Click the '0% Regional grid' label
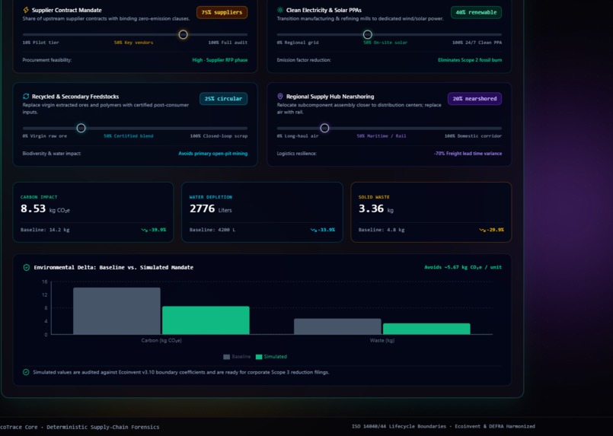The width and height of the screenshot is (613, 436). point(298,43)
